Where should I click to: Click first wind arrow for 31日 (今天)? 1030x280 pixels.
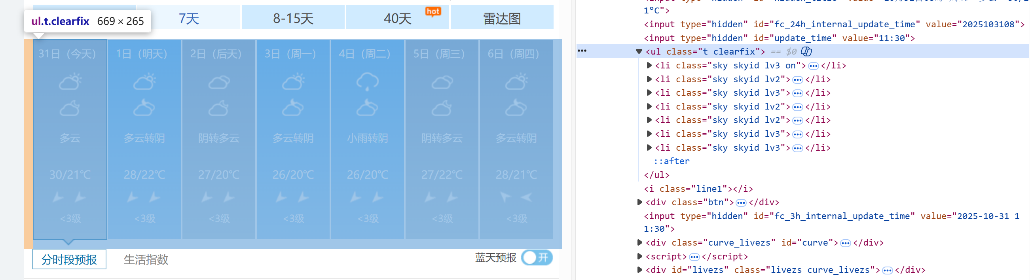point(58,197)
